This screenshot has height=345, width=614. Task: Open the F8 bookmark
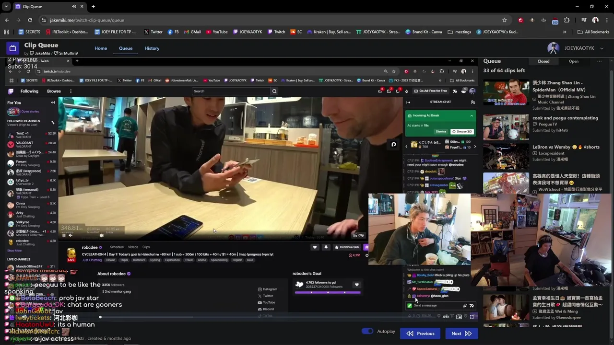(173, 32)
